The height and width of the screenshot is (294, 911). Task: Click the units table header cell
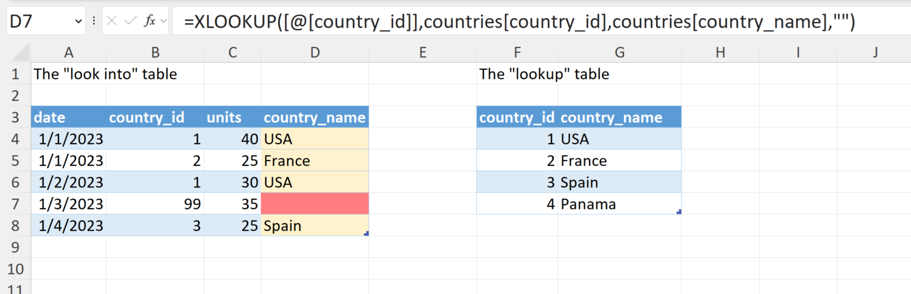(232, 117)
